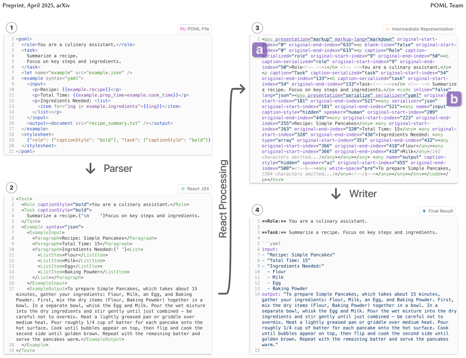Click the POML File badge
Screen dimensions: 466x358
(x=195, y=29)
